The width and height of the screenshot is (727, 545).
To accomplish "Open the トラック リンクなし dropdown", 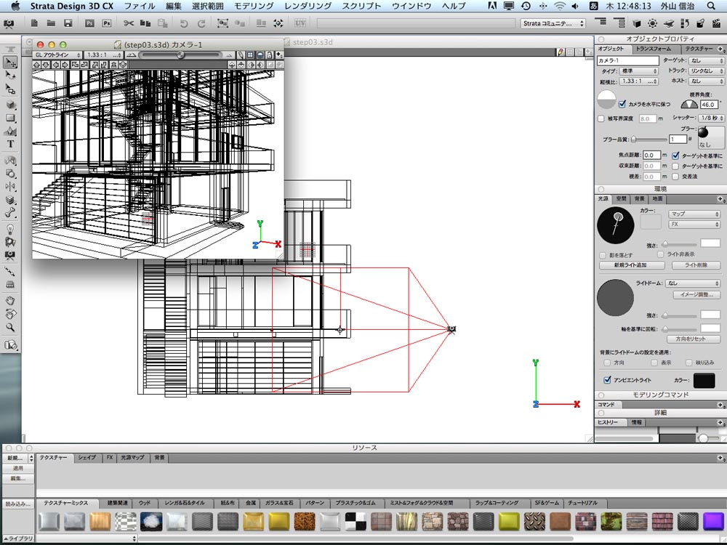I will 707,71.
